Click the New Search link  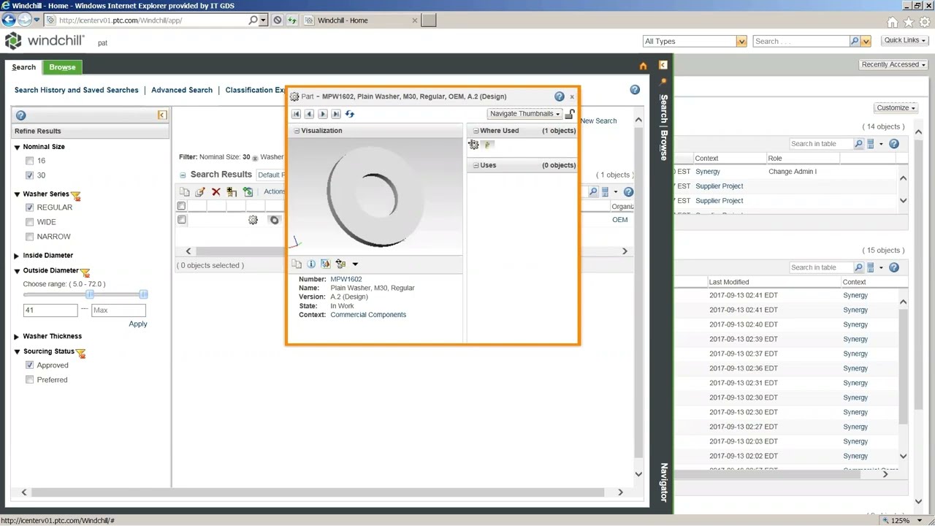click(598, 121)
